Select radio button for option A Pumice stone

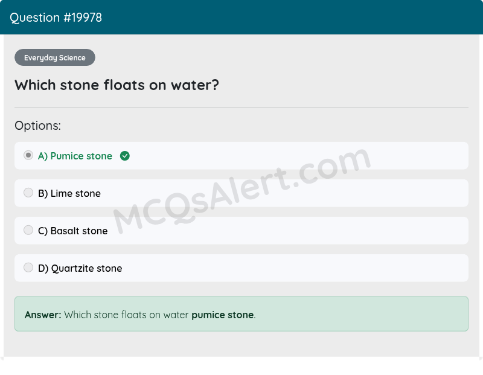tap(28, 155)
